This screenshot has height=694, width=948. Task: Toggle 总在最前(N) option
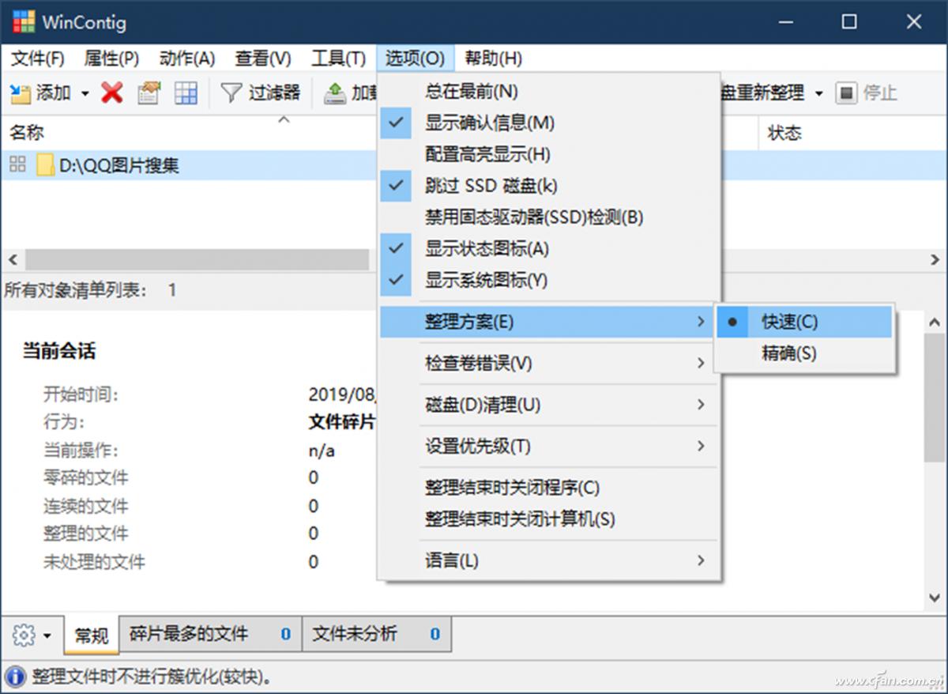[x=549, y=91]
